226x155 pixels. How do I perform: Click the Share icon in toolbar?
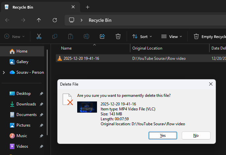(x=102, y=37)
